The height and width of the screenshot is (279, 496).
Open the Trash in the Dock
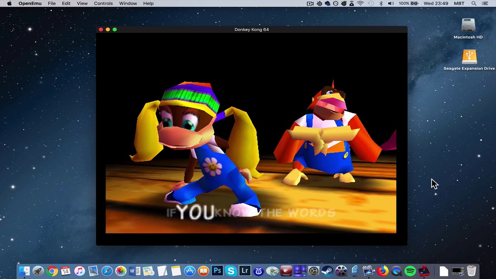(x=472, y=271)
